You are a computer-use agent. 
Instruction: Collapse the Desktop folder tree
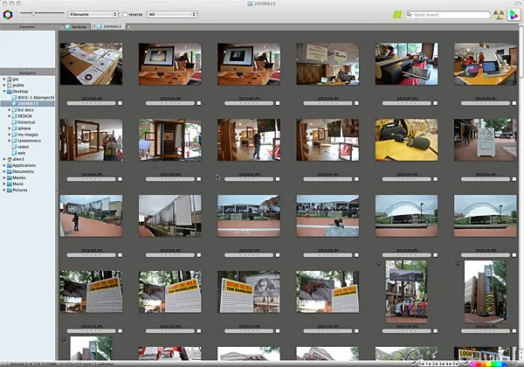tap(4, 91)
